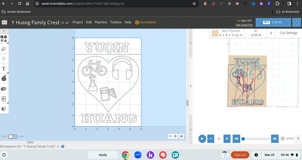Open the apple Icons library
Screen dimensions: 302x160
(x=4, y=78)
